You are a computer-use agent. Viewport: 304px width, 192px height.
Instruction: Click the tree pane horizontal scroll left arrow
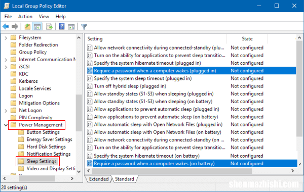5,178
